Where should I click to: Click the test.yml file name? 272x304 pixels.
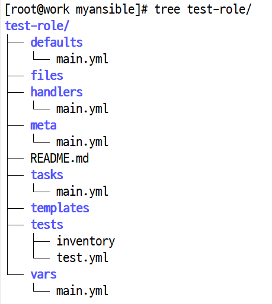[82, 258]
